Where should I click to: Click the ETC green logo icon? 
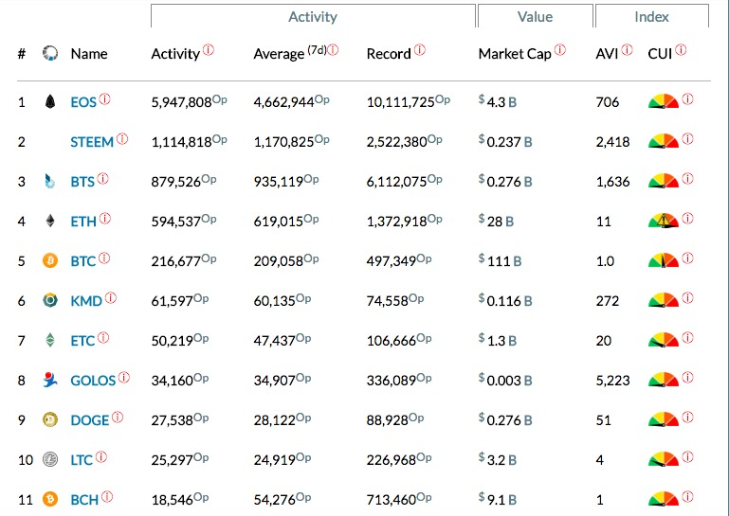pos(50,341)
